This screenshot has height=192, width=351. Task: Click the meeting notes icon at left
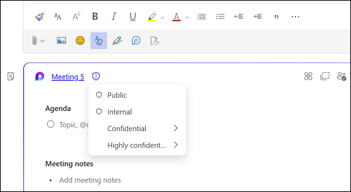pyautogui.click(x=11, y=76)
